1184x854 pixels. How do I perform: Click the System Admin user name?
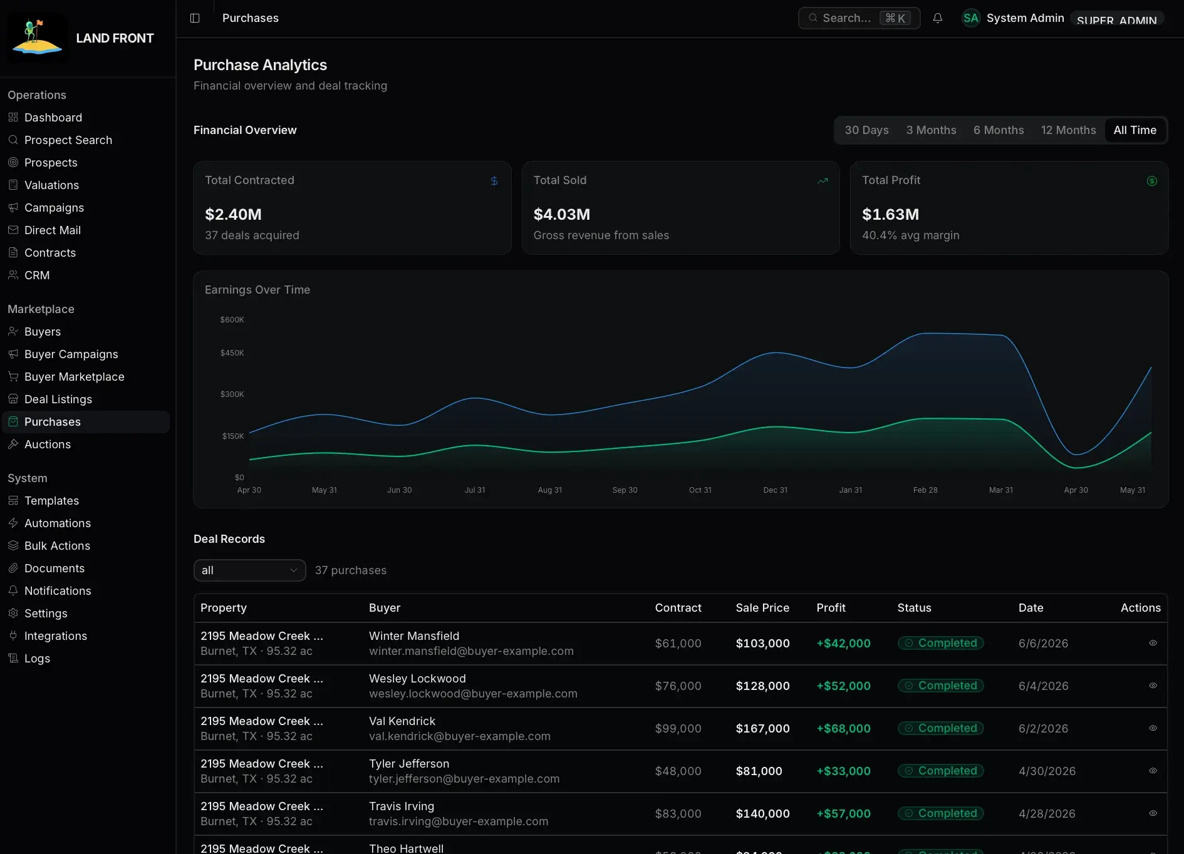1025,18
